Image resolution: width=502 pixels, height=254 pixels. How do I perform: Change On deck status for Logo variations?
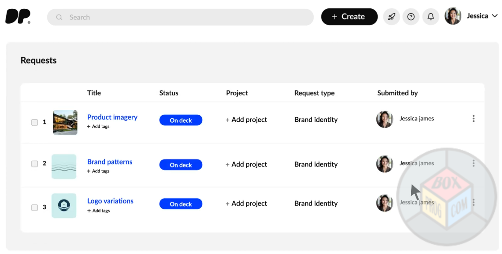click(x=181, y=204)
